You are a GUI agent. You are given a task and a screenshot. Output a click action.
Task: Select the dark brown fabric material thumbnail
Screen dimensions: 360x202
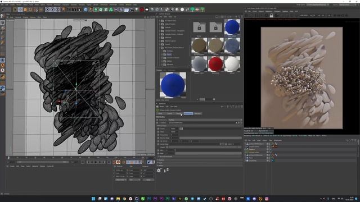[199, 45]
